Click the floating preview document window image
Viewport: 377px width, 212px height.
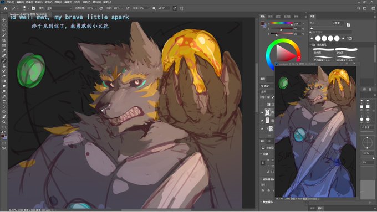315,132
